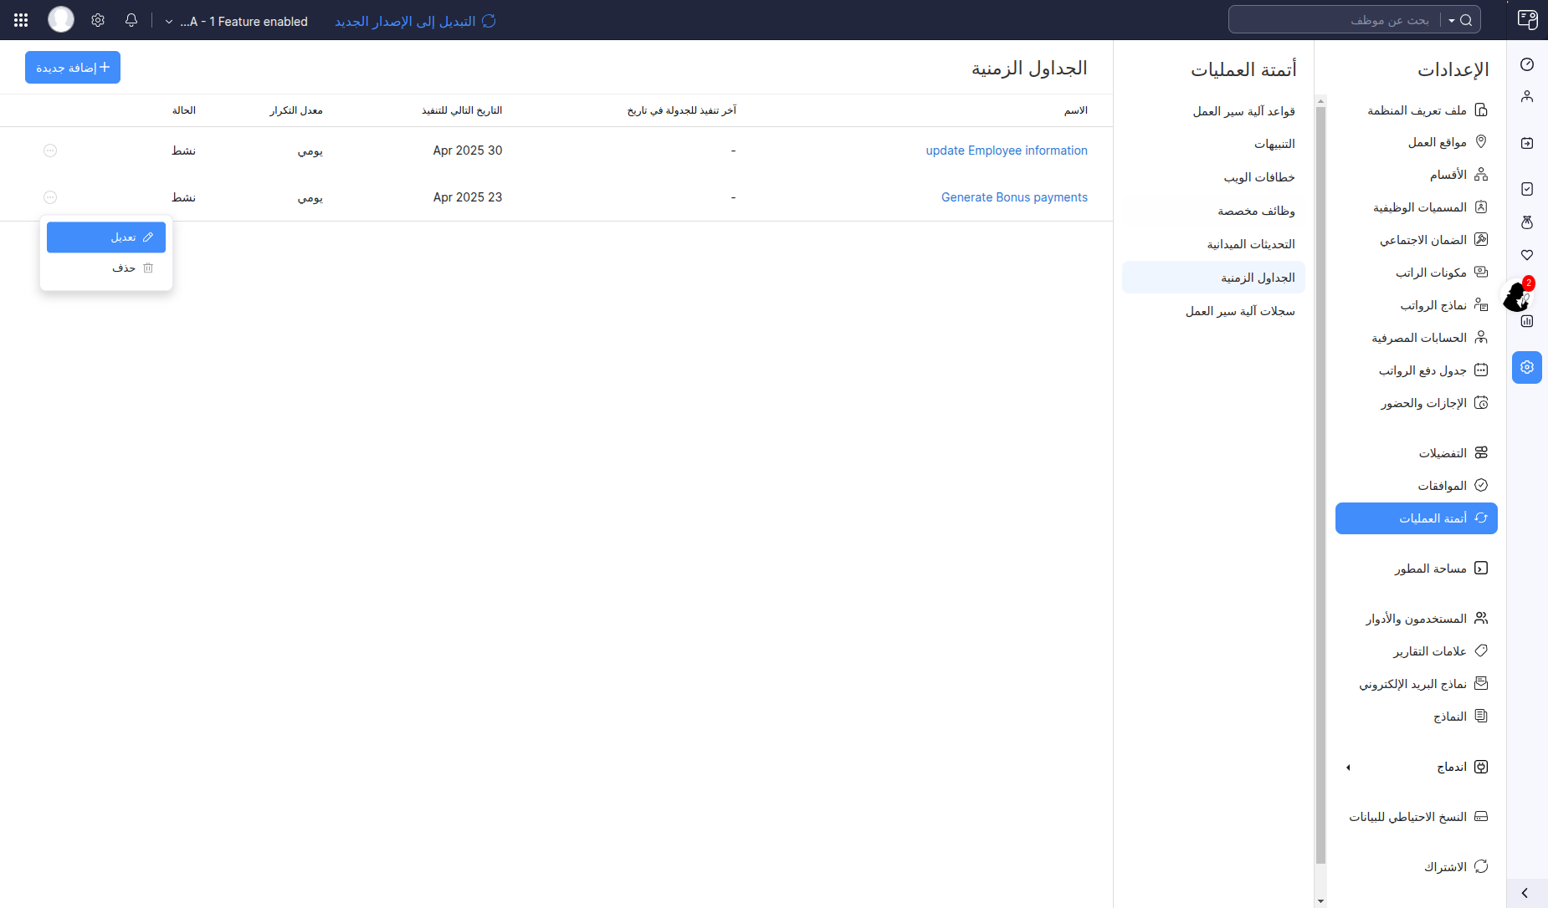This screenshot has height=908, width=1548.
Task: Click the employee search input field
Action: point(1339,20)
